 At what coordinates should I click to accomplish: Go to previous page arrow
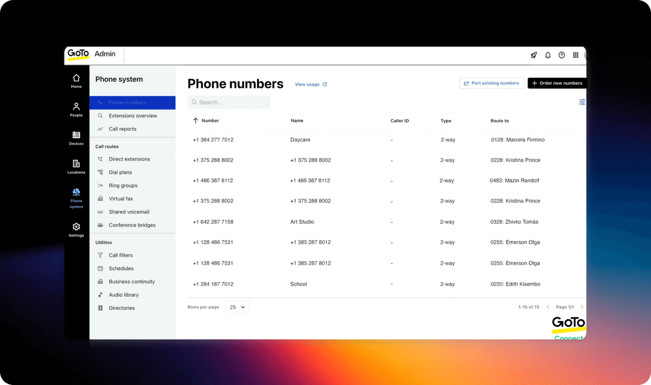547,307
